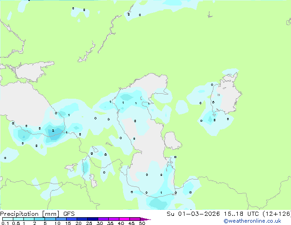291x225 pixels.
Task: Click the legend label '50'
Action: click(142, 223)
